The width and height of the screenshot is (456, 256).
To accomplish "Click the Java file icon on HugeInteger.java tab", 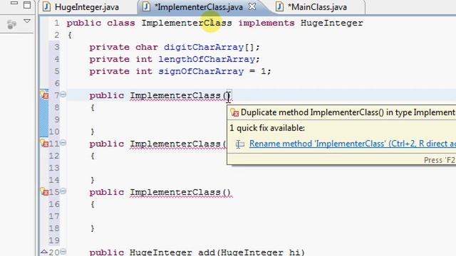I will [46, 6].
